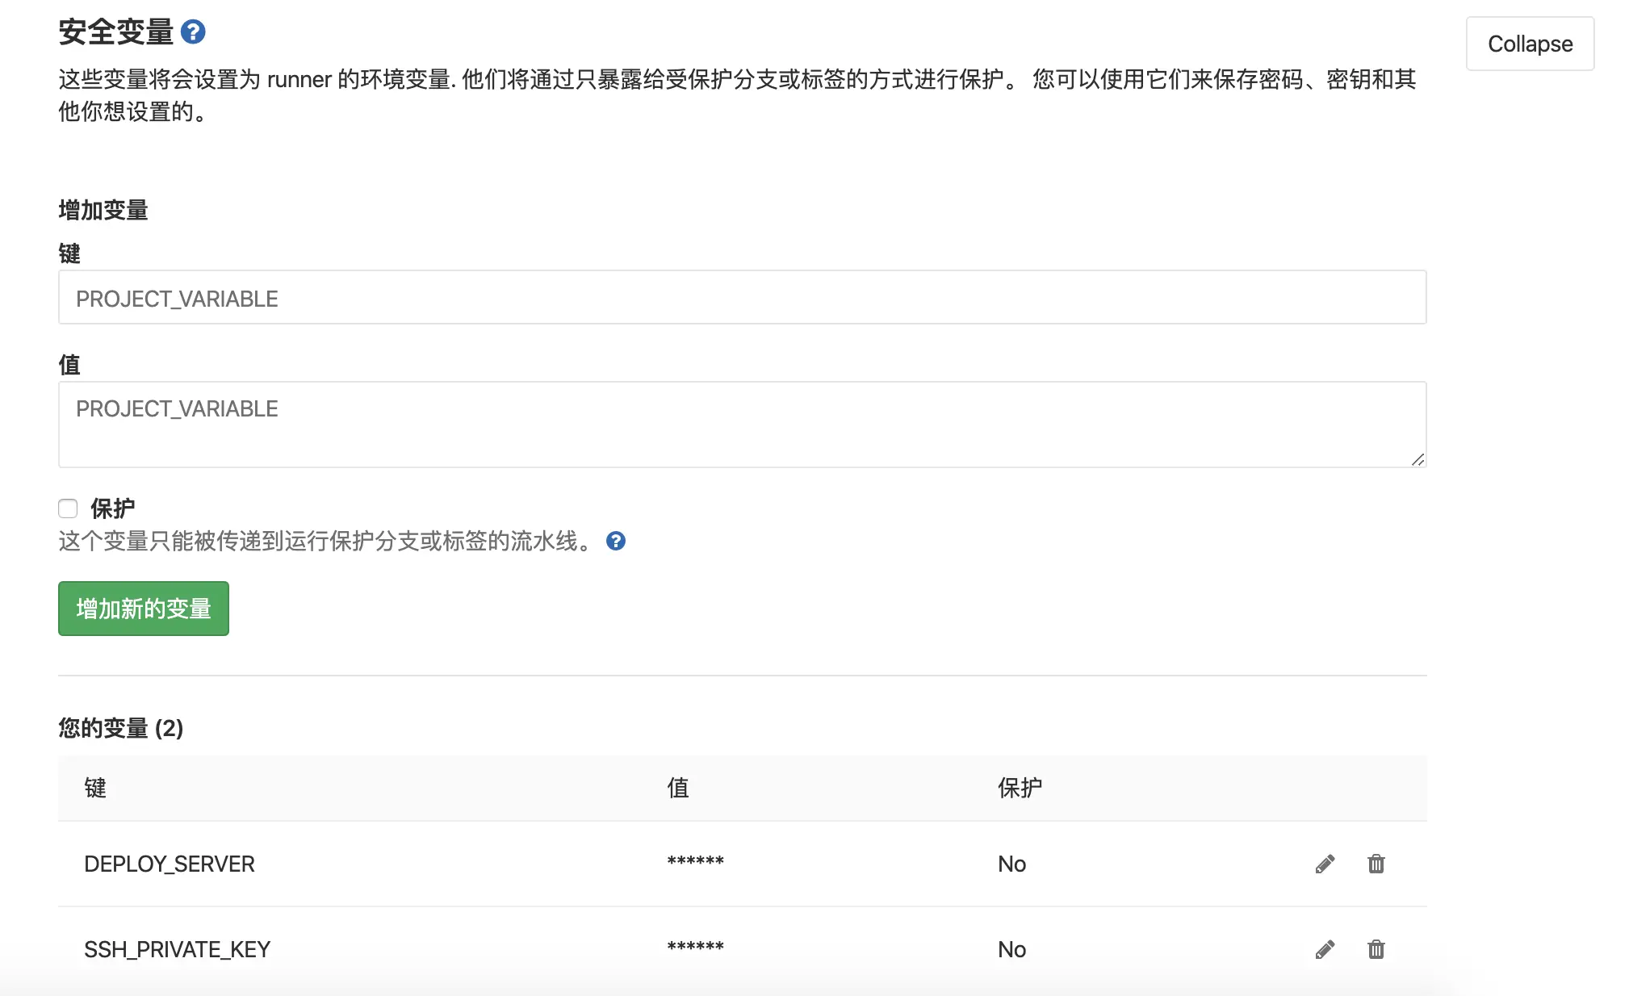Click the textarea resize handle corner
Image resolution: width=1629 pixels, height=996 pixels.
tap(1418, 459)
